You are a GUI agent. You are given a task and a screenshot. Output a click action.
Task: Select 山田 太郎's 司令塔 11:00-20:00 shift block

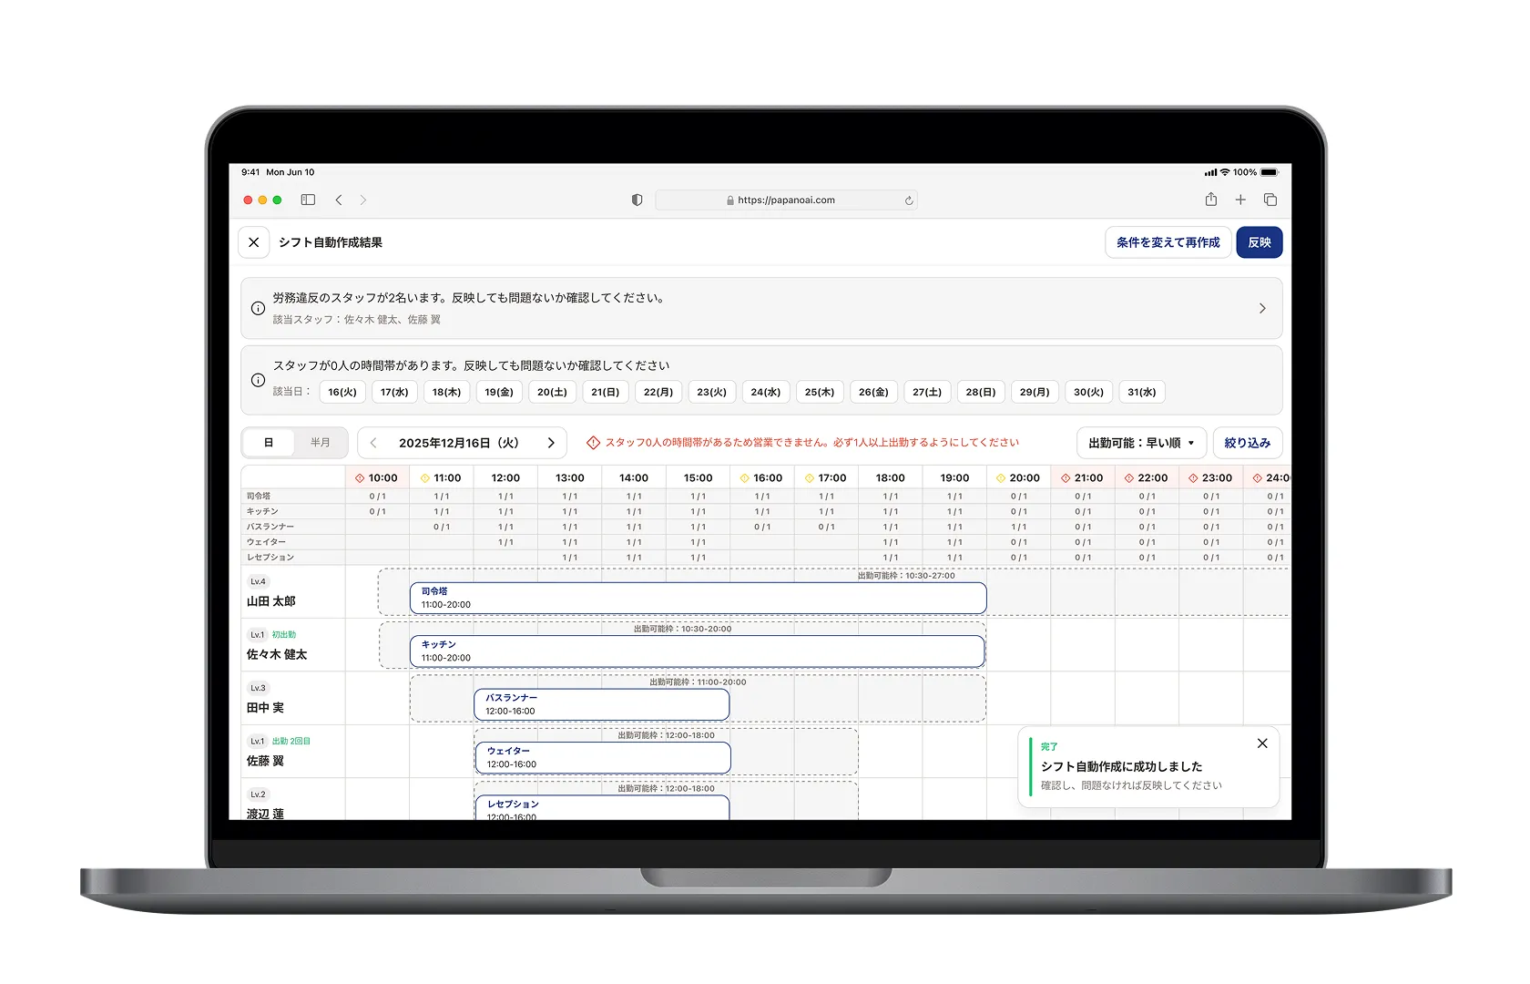click(698, 599)
